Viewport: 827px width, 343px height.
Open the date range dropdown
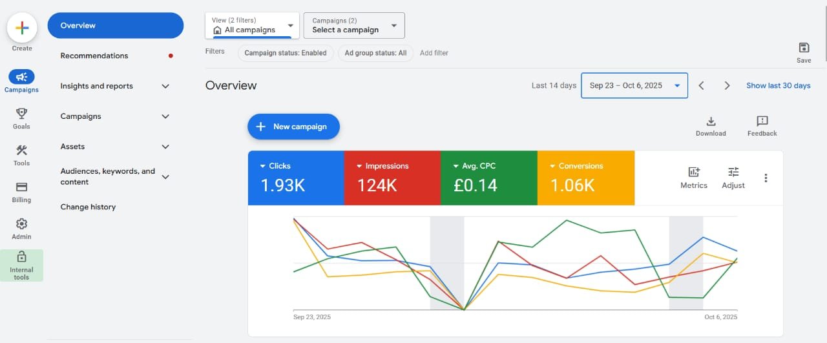pyautogui.click(x=634, y=85)
